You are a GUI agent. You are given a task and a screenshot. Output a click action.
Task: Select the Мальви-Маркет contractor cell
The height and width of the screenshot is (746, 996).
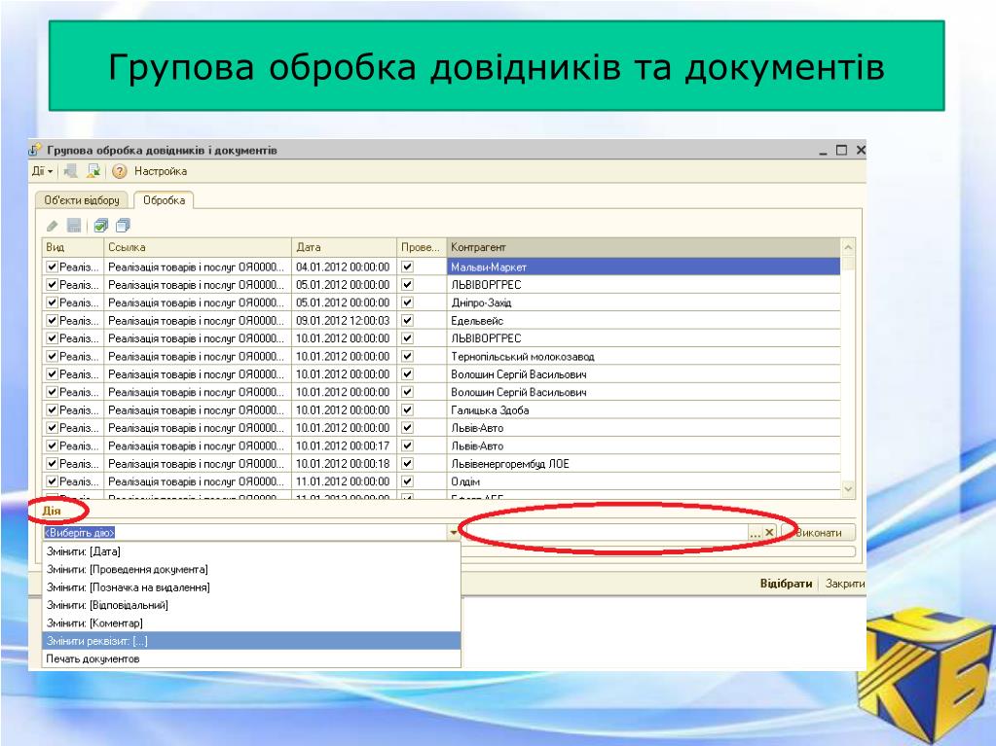click(x=644, y=267)
